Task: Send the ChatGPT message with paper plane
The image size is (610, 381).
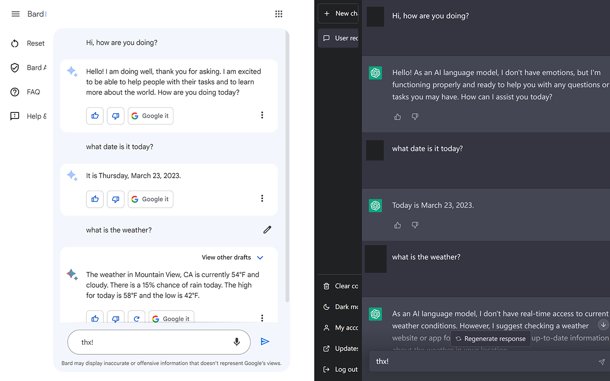Action: pos(601,362)
